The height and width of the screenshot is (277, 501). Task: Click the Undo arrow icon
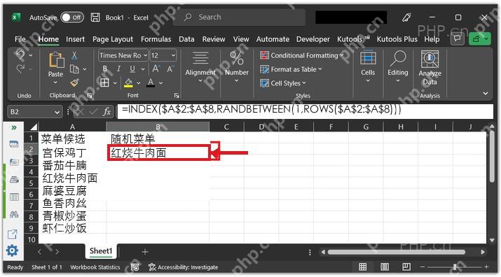[20, 55]
